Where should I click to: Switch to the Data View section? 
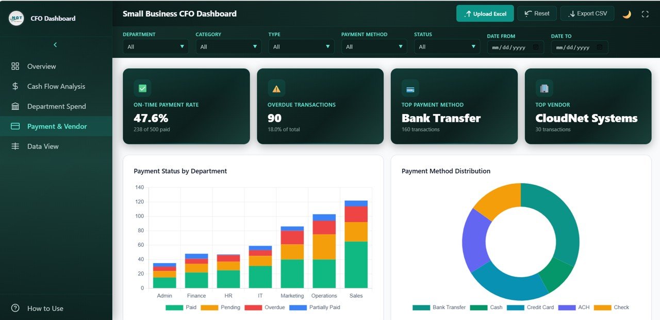click(x=41, y=146)
